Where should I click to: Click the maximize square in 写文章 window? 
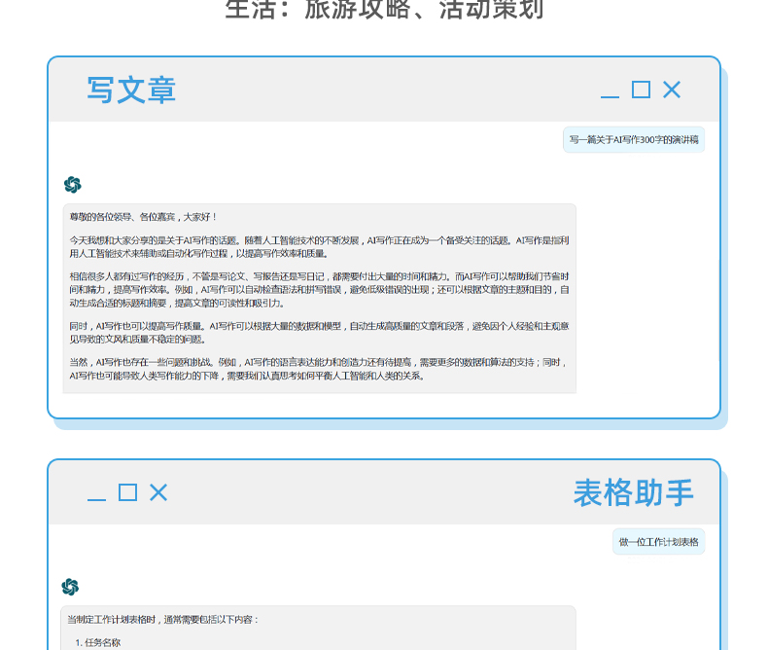click(x=641, y=90)
